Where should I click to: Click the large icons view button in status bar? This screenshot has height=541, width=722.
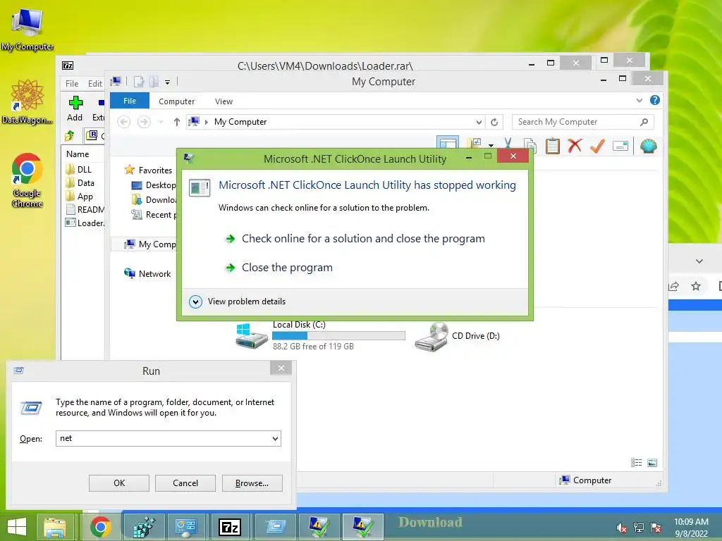652,463
